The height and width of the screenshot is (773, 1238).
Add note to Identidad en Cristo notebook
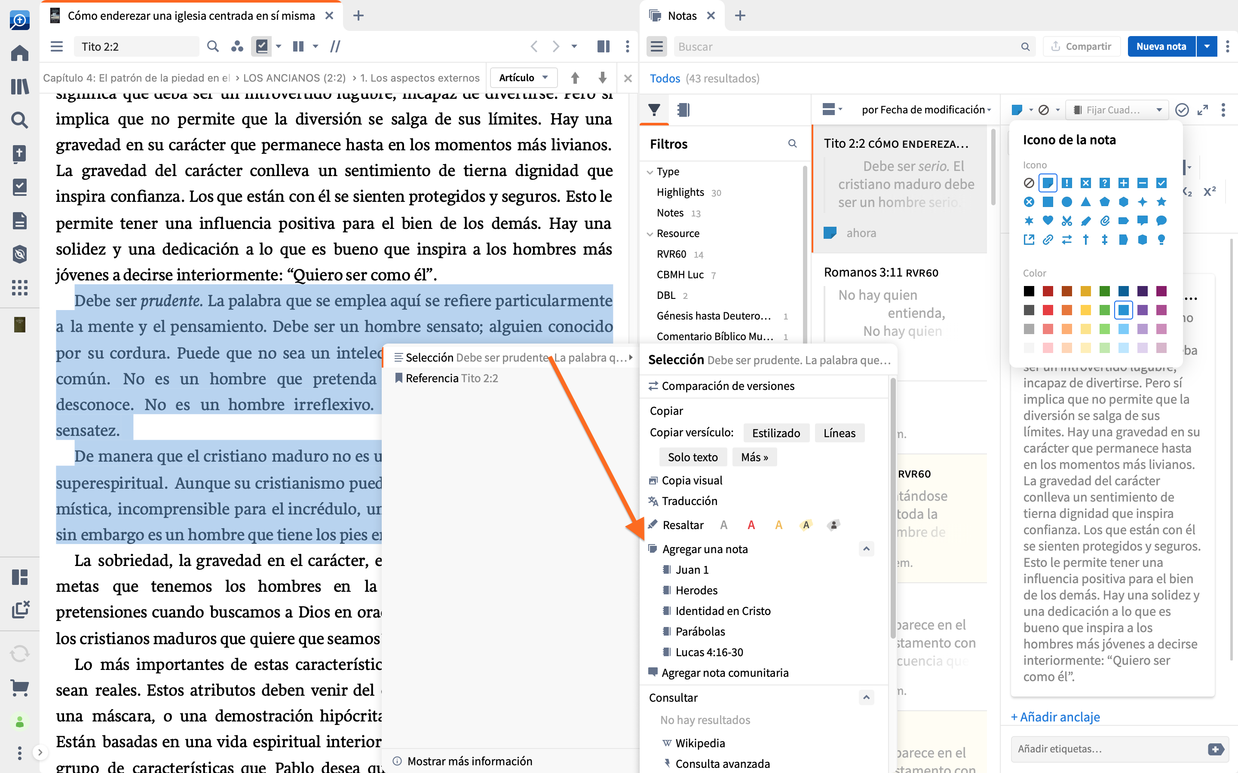(x=722, y=611)
